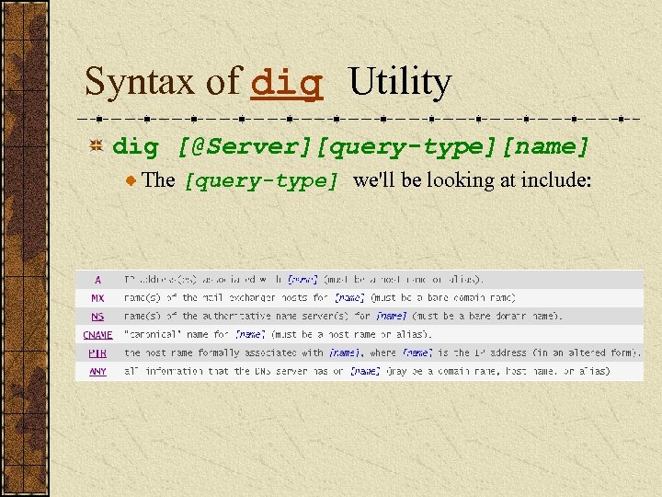Click the ANY row all information description
Viewport: 662px width, 497px height.
point(367,372)
